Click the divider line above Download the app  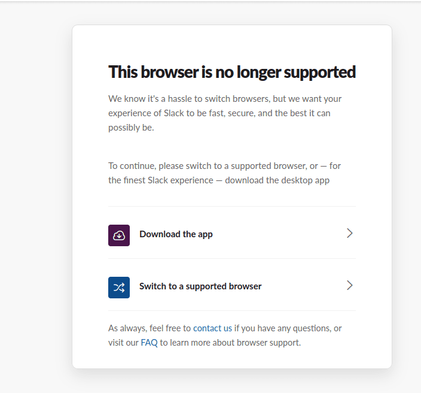coord(232,206)
